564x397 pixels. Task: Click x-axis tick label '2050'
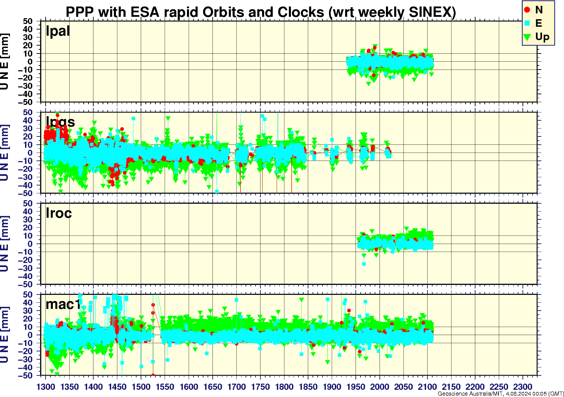click(x=404, y=387)
